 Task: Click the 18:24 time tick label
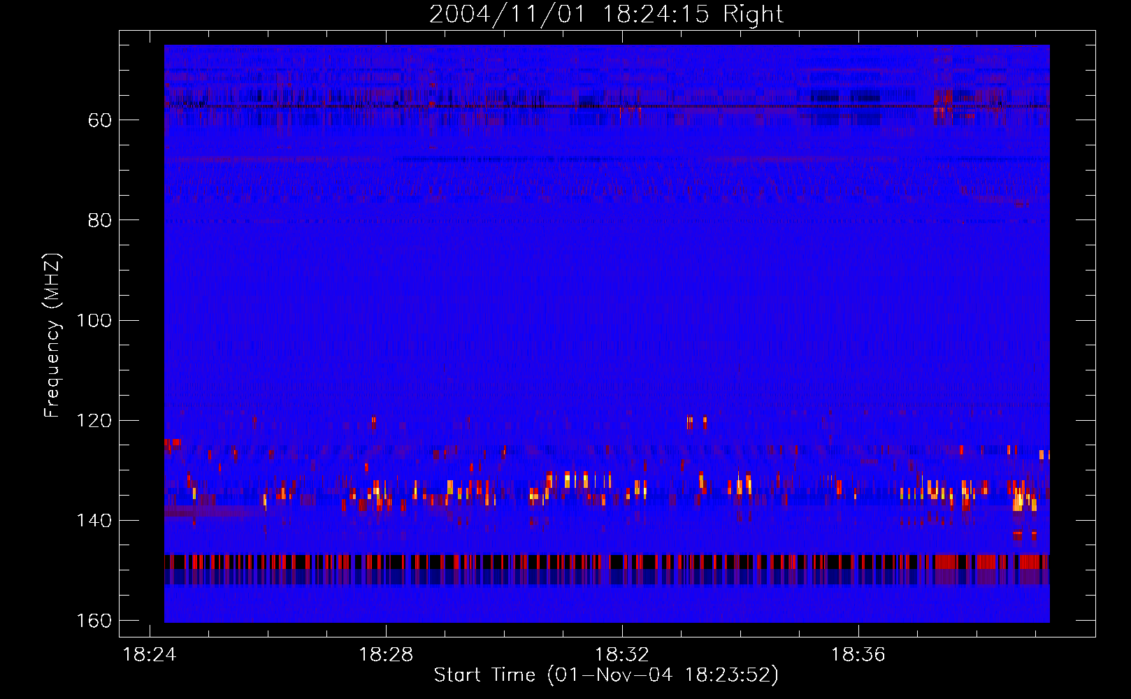[x=150, y=655]
